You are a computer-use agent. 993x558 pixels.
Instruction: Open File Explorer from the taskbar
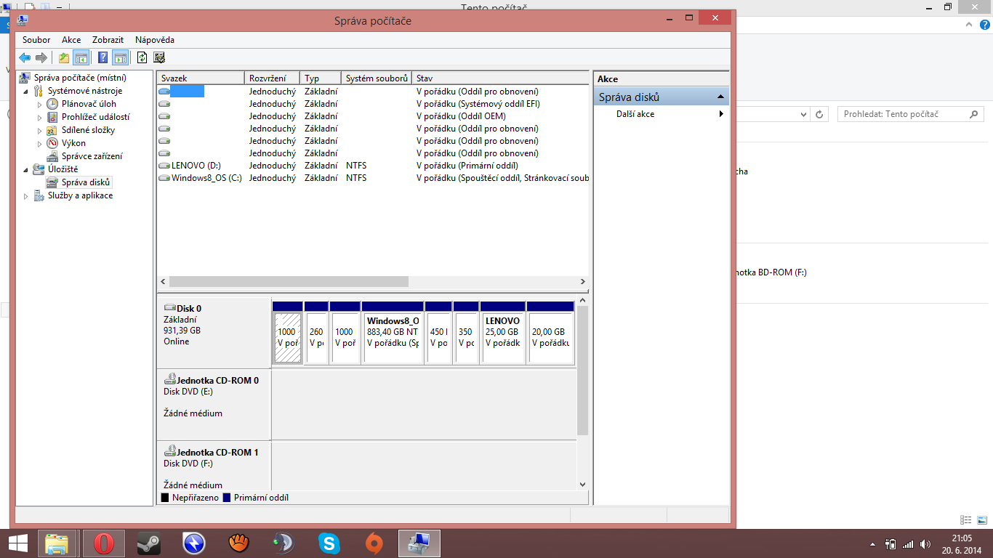[x=57, y=543]
